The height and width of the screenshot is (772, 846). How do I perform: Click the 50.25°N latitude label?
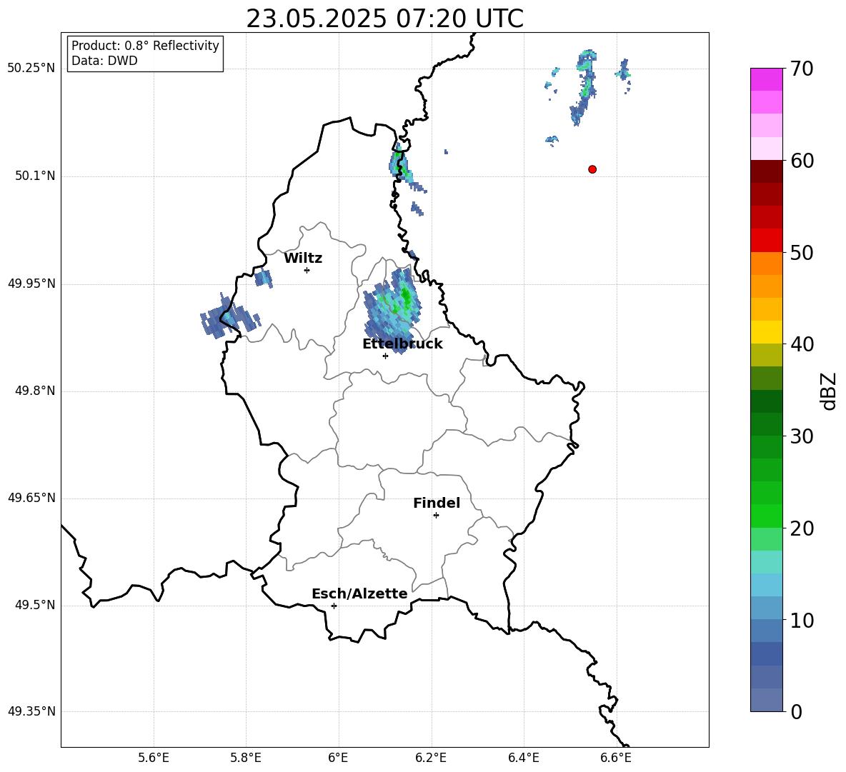[x=31, y=69]
